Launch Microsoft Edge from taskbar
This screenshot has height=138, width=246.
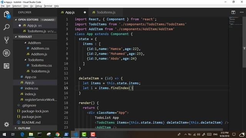tap(22, 135)
